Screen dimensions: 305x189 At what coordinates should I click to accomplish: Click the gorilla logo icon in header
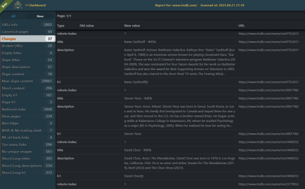[x=18, y=5]
